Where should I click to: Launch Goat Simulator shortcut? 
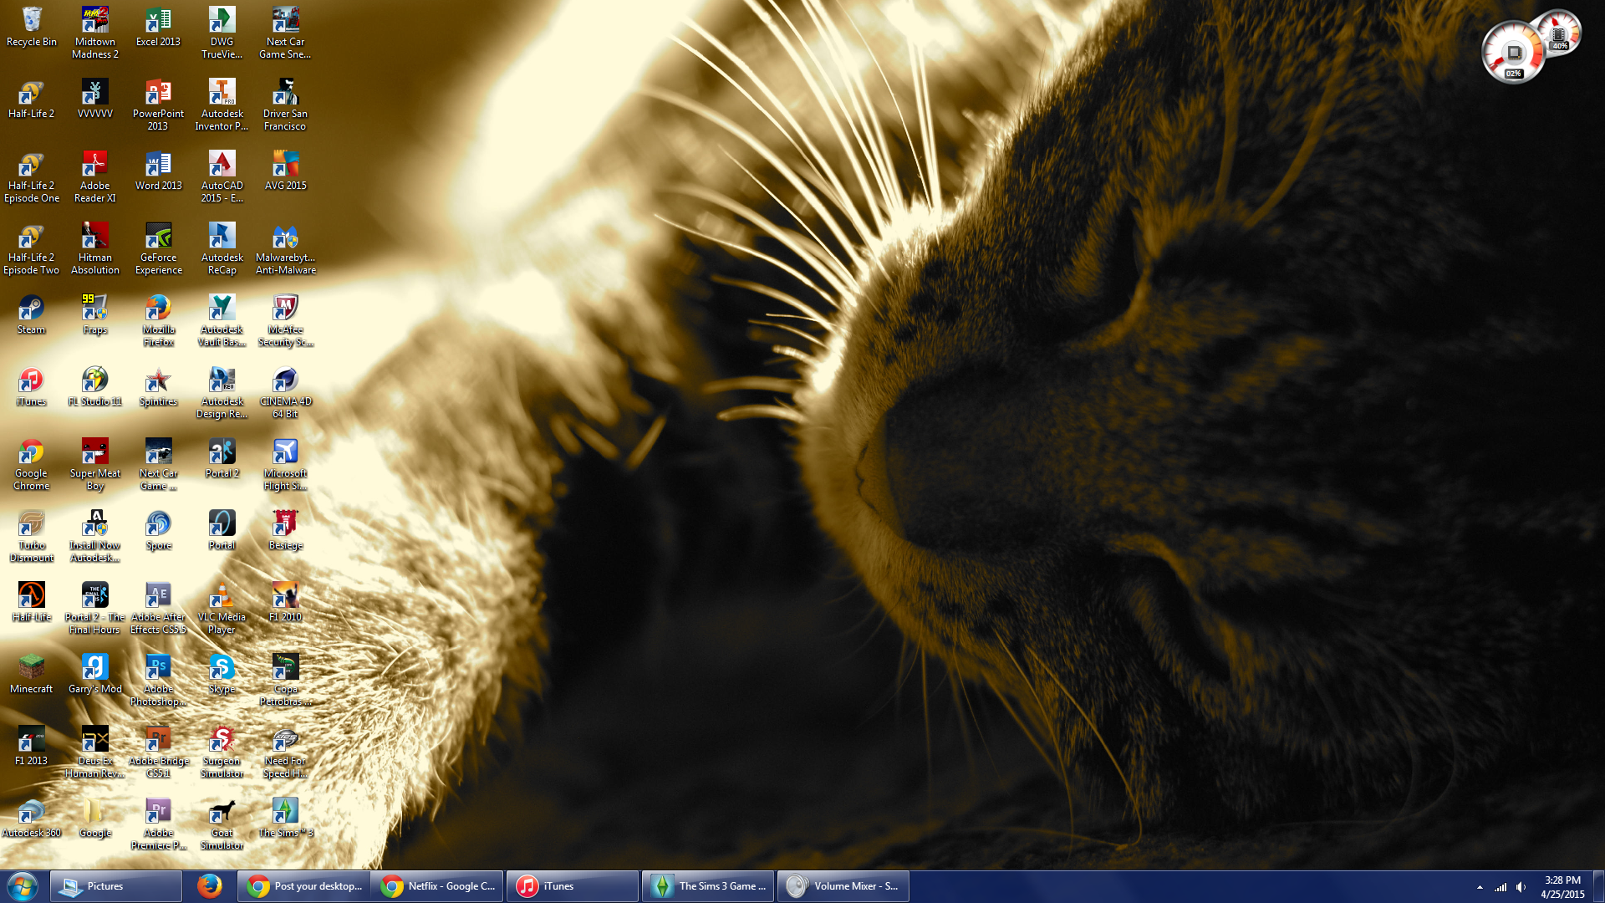click(x=222, y=824)
